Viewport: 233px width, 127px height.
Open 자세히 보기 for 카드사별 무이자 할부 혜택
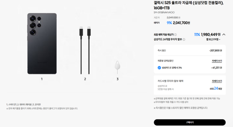point(217,81)
